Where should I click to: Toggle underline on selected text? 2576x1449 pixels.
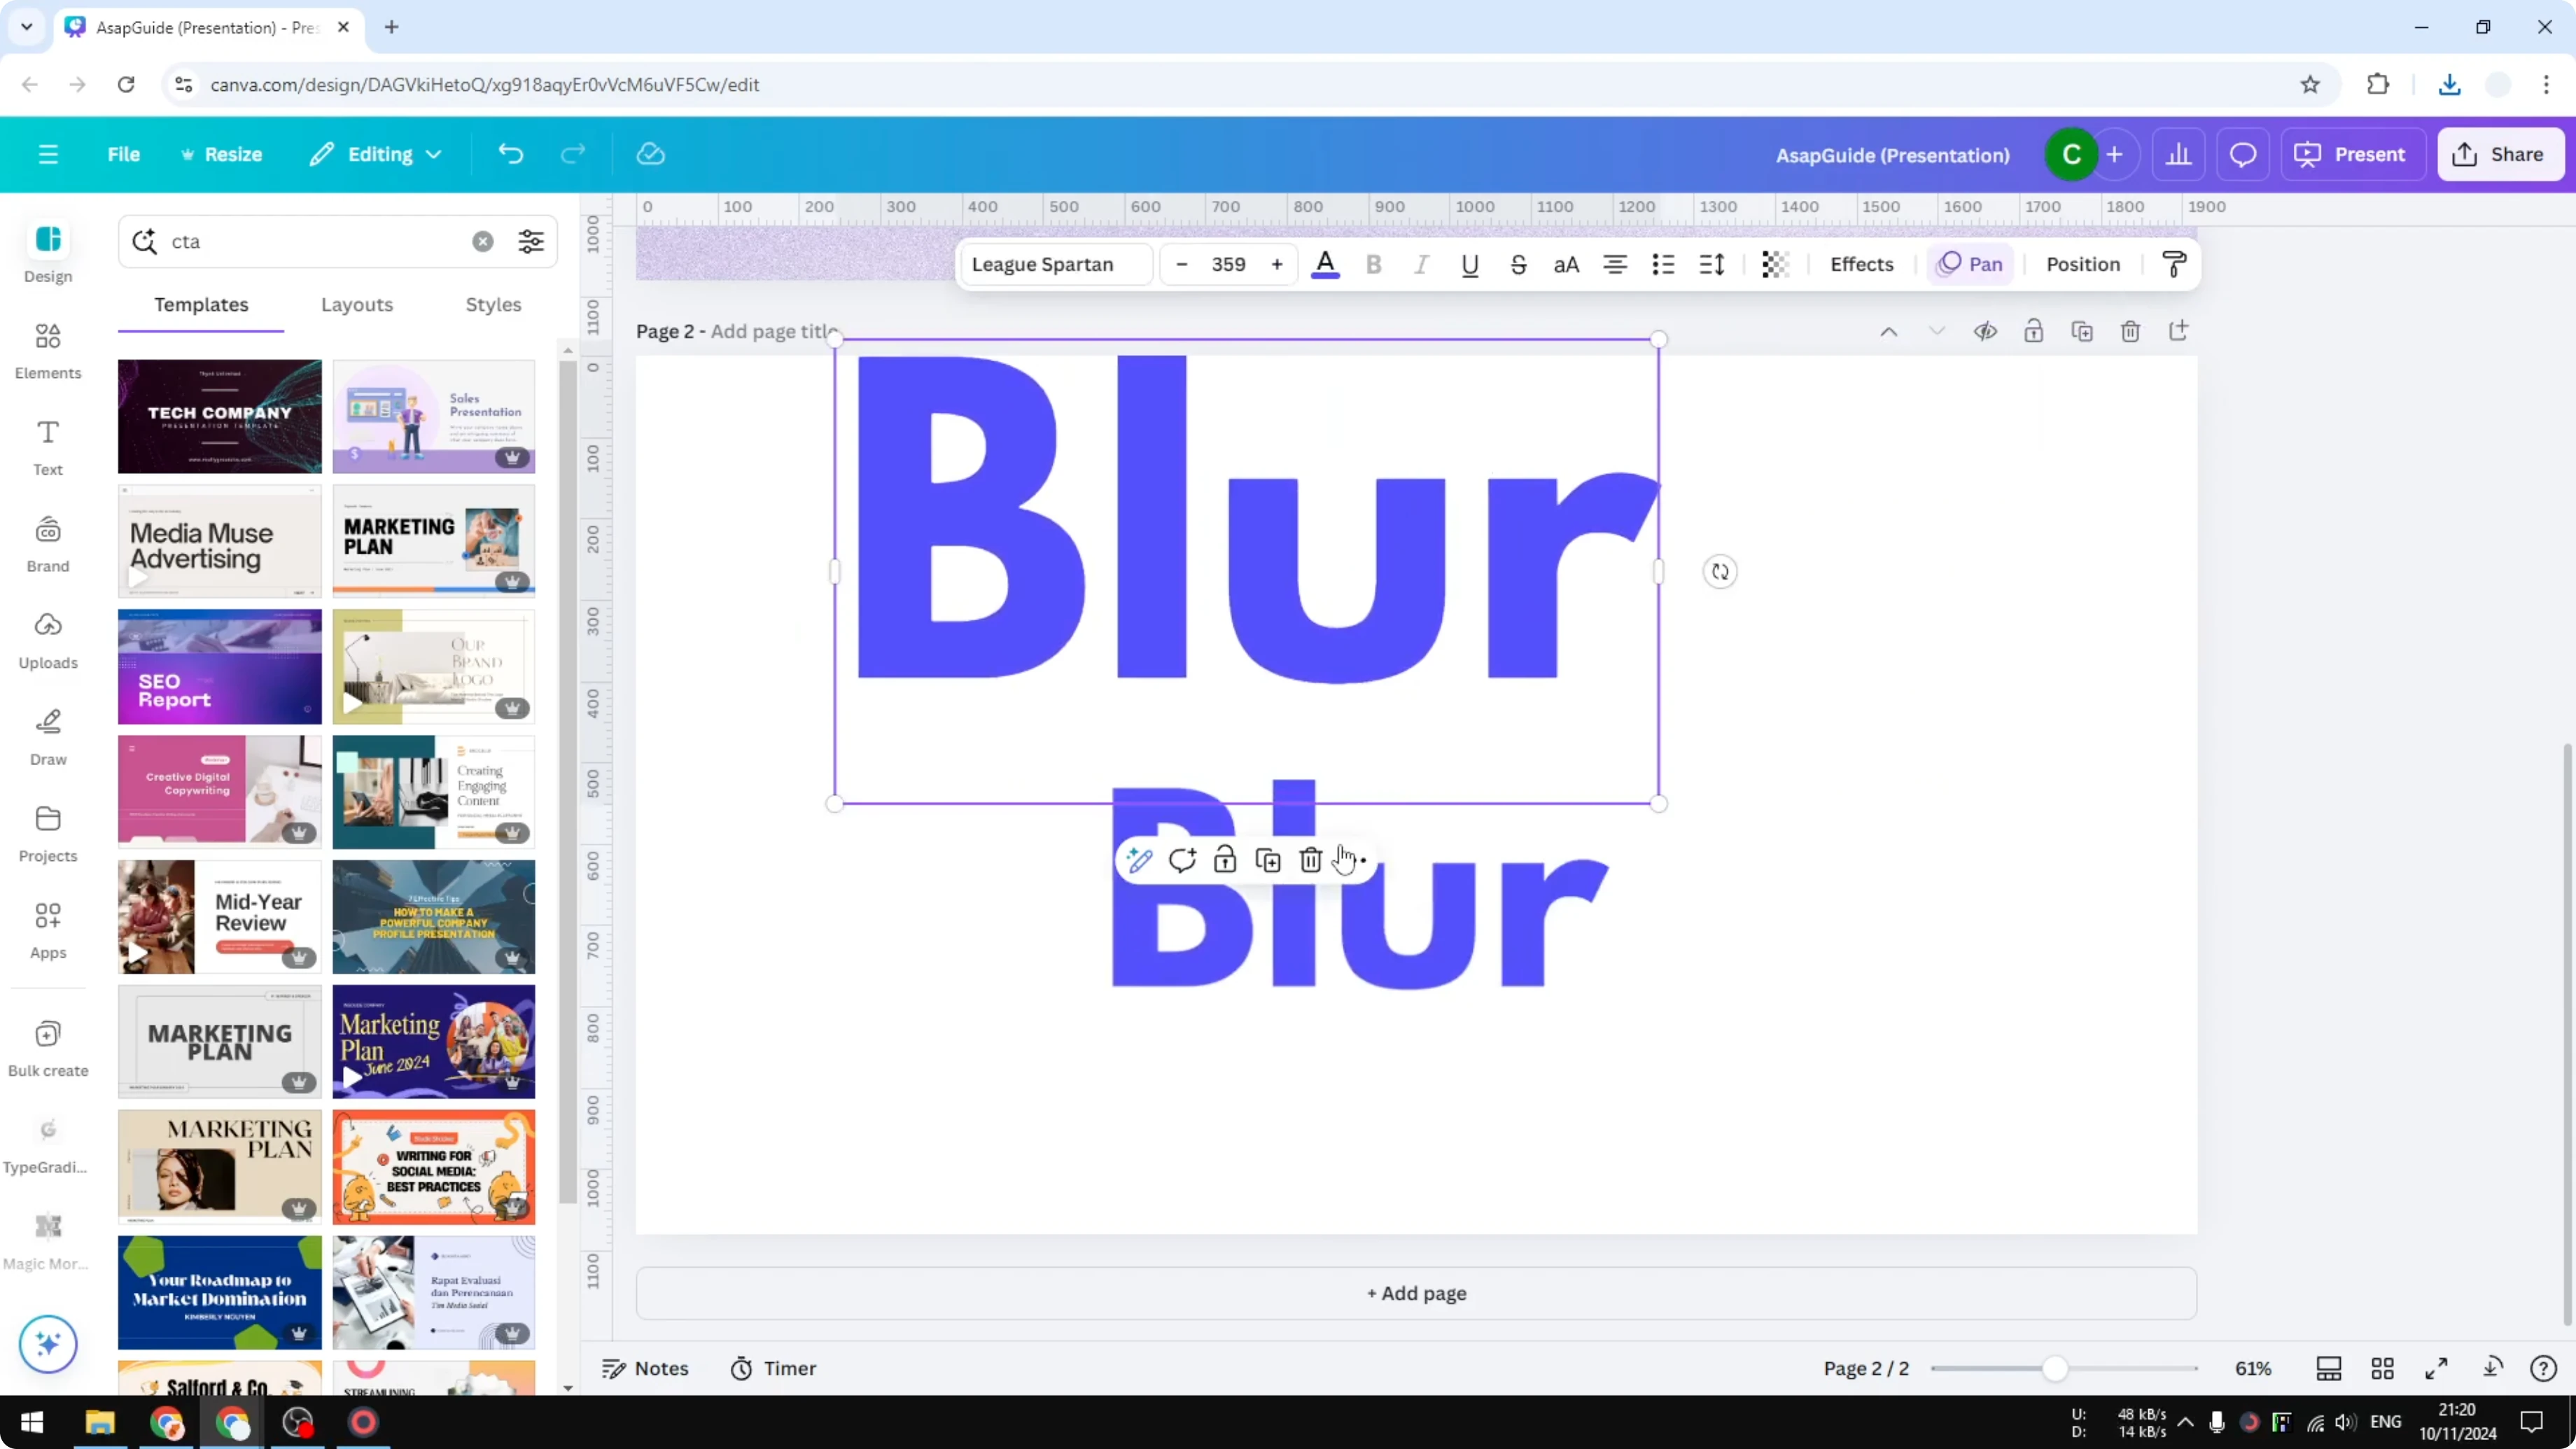click(x=1470, y=264)
